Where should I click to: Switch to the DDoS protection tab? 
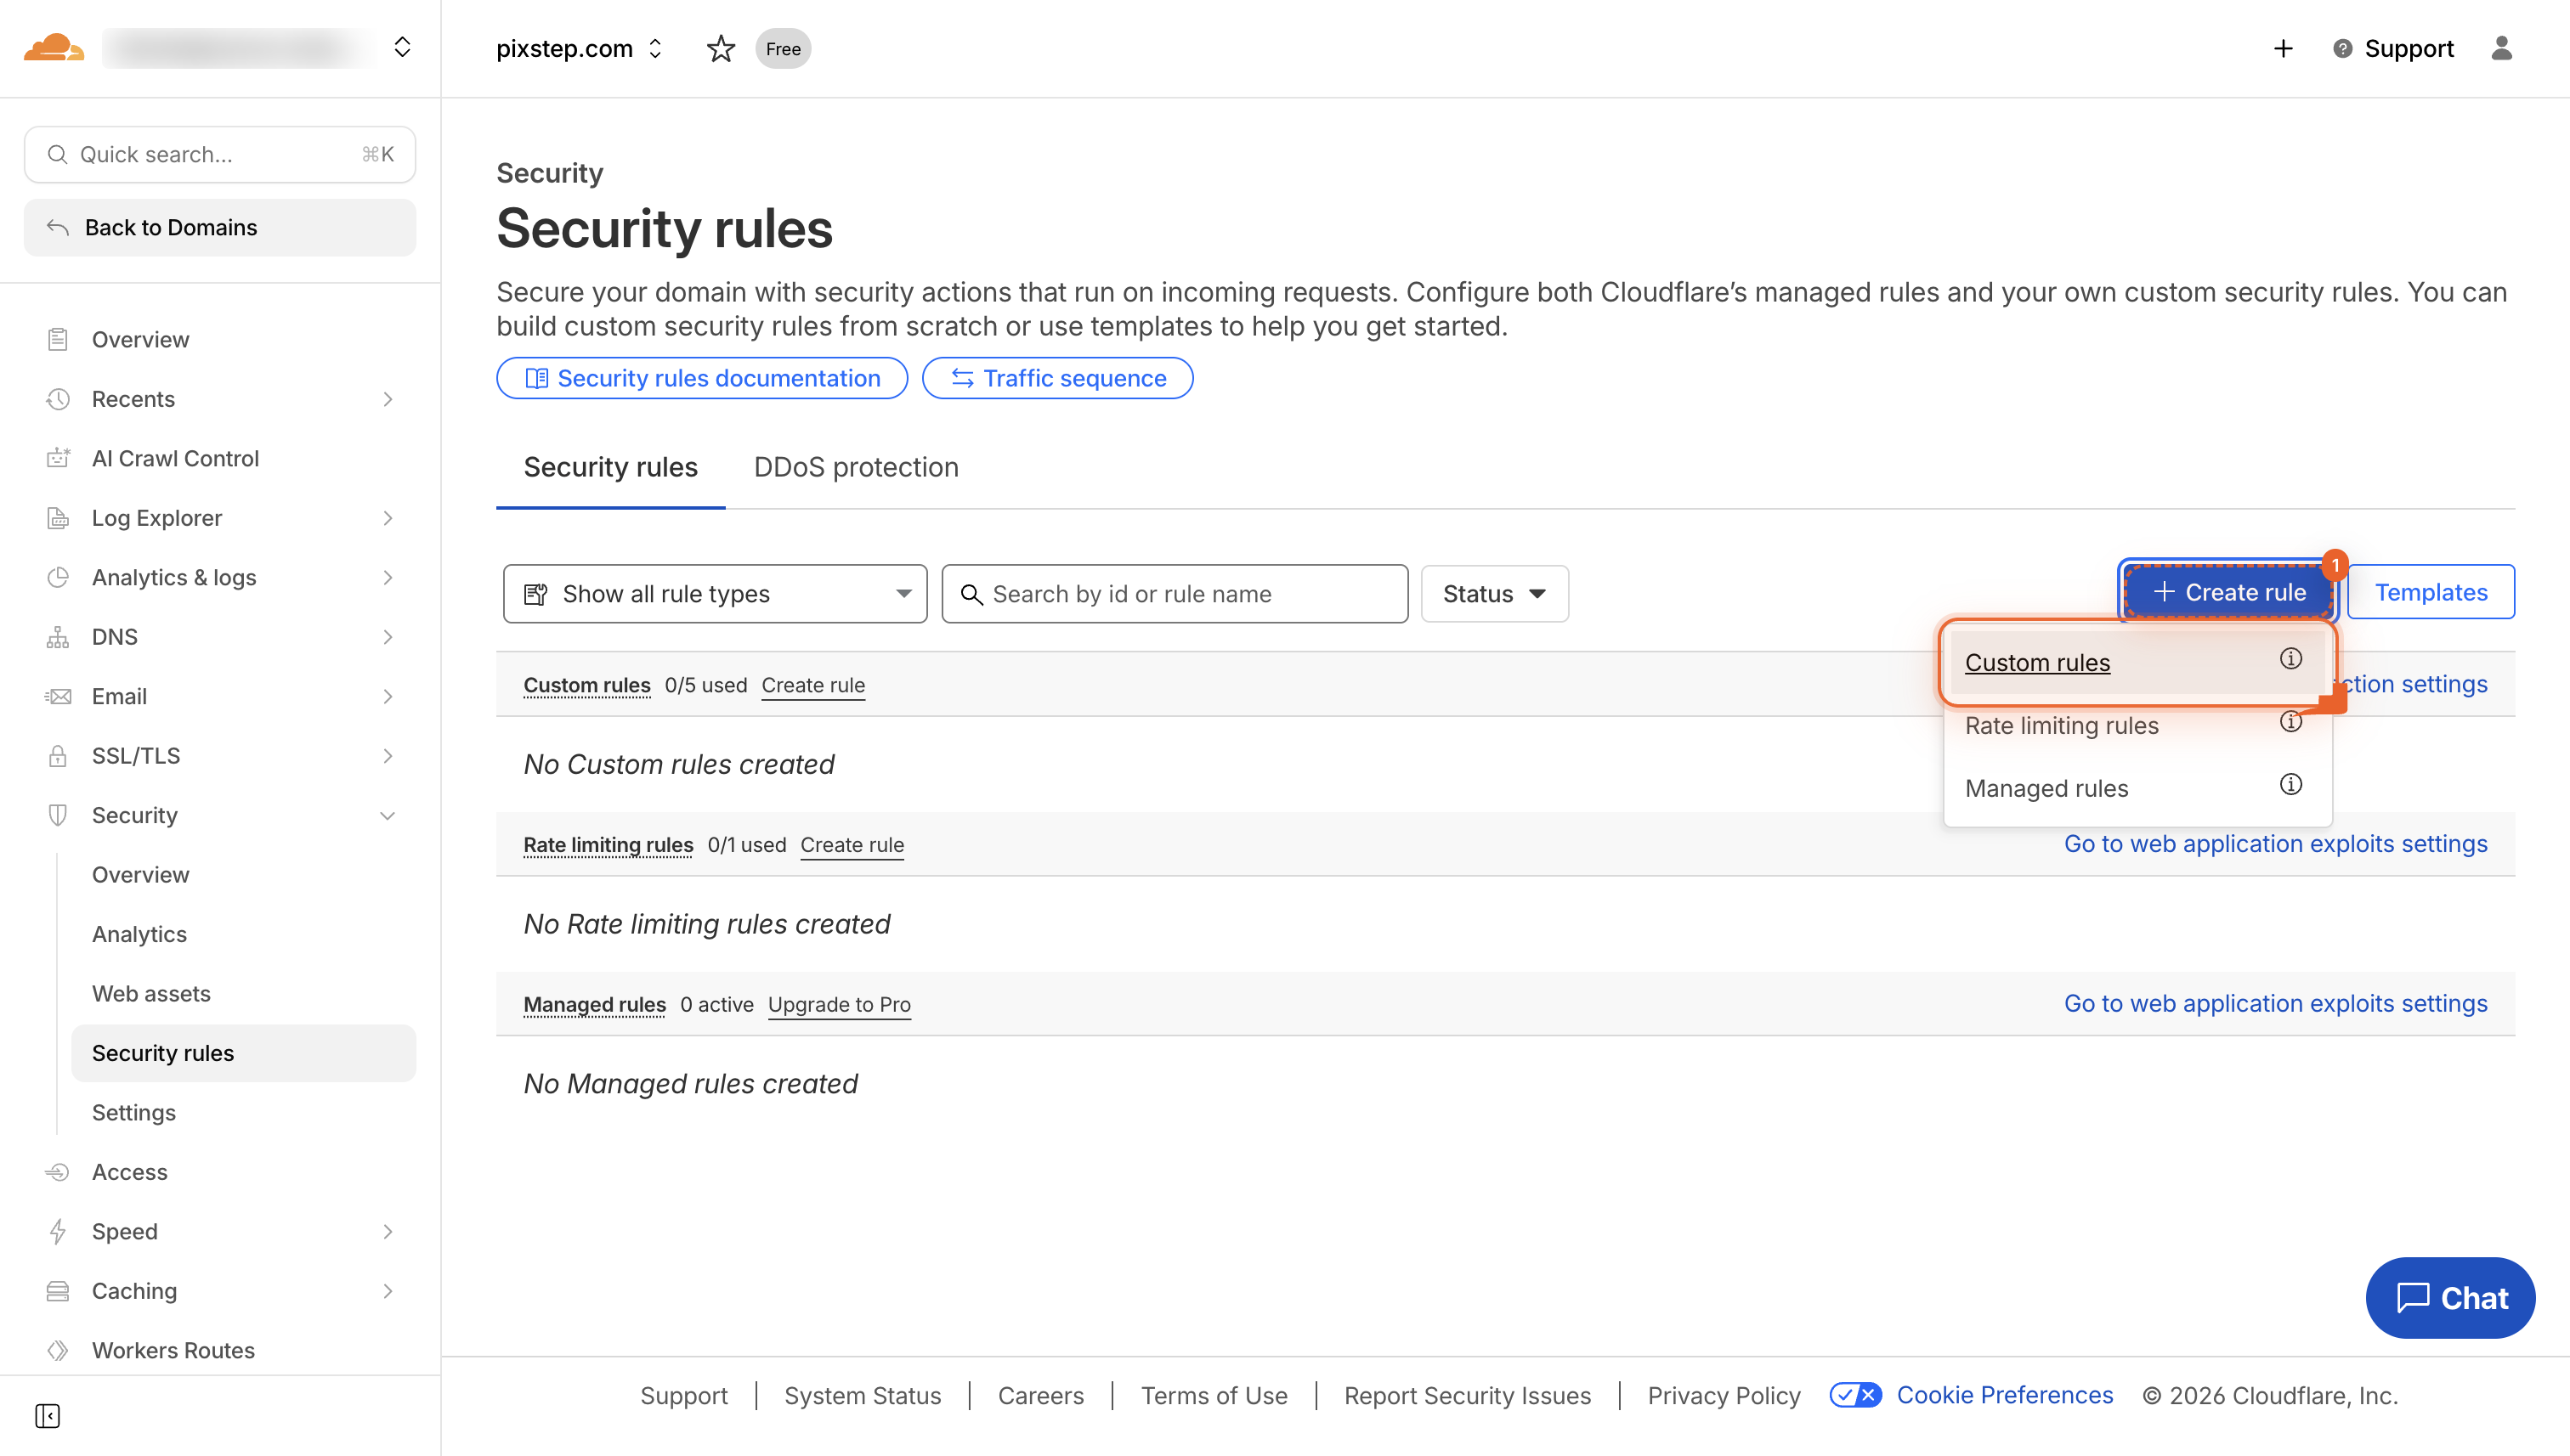(855, 467)
